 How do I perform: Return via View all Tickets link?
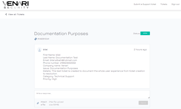(16, 14)
